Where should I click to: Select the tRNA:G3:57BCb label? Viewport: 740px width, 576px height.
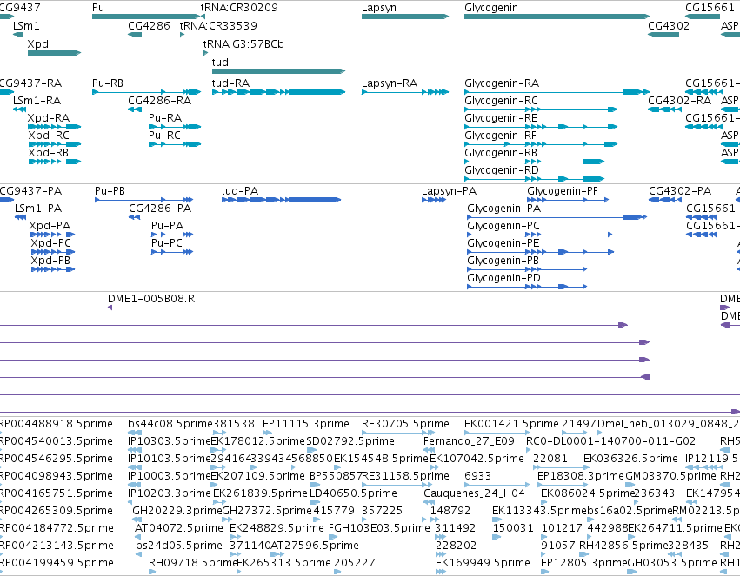pos(243,43)
